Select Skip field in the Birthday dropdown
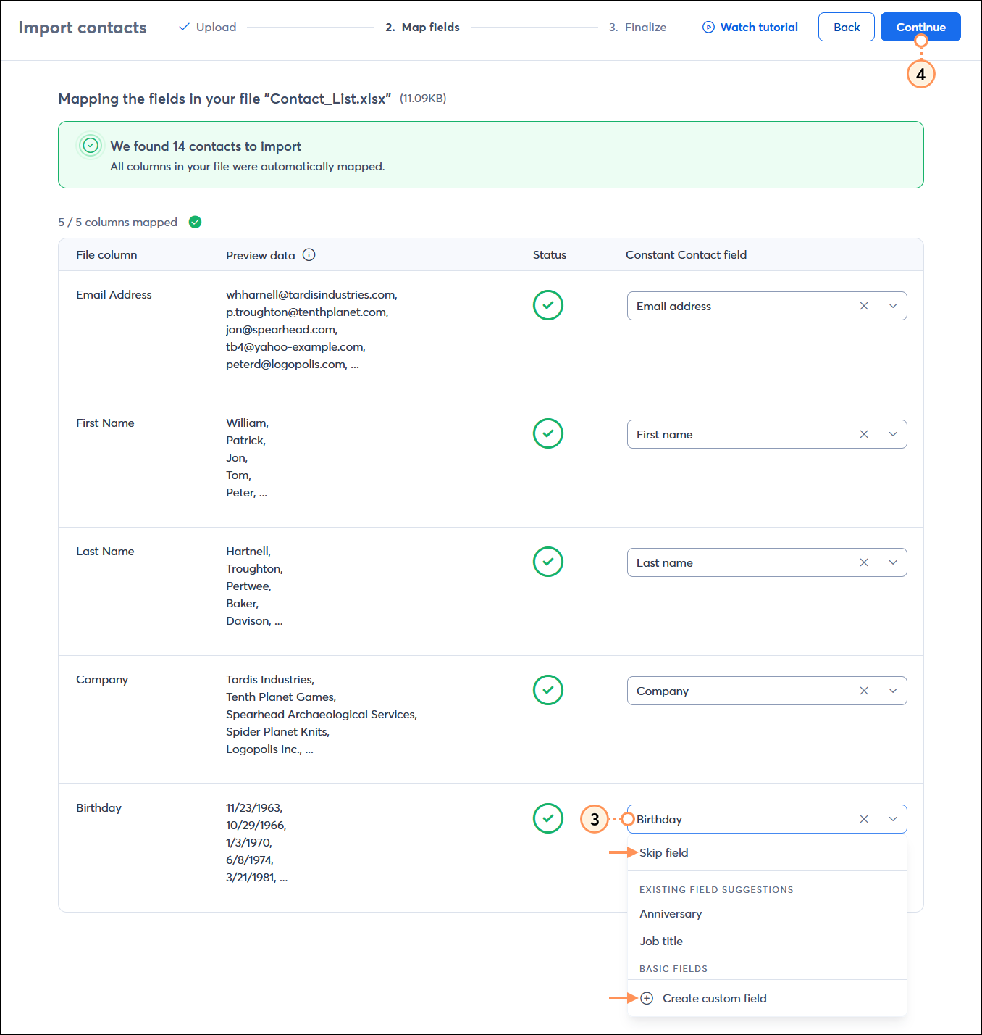Screen dimensions: 982x1035 point(663,852)
